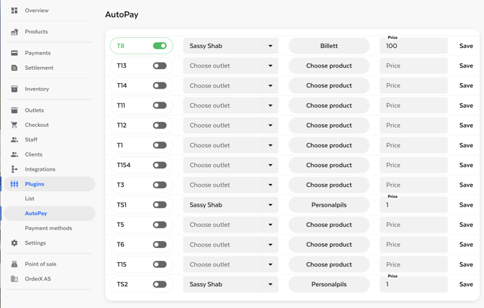Open the outlet dropdown for T154
Screen dimensions: 484x308
coord(270,165)
